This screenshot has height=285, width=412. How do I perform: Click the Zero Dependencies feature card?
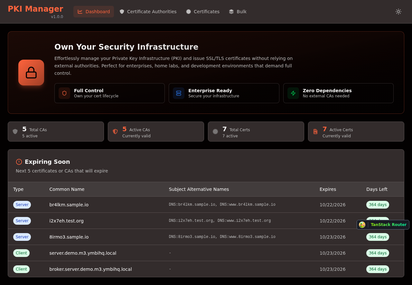(x=338, y=93)
